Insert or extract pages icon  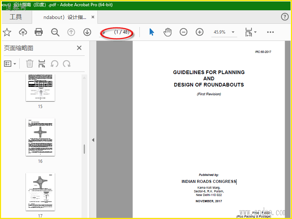[x=42, y=64]
